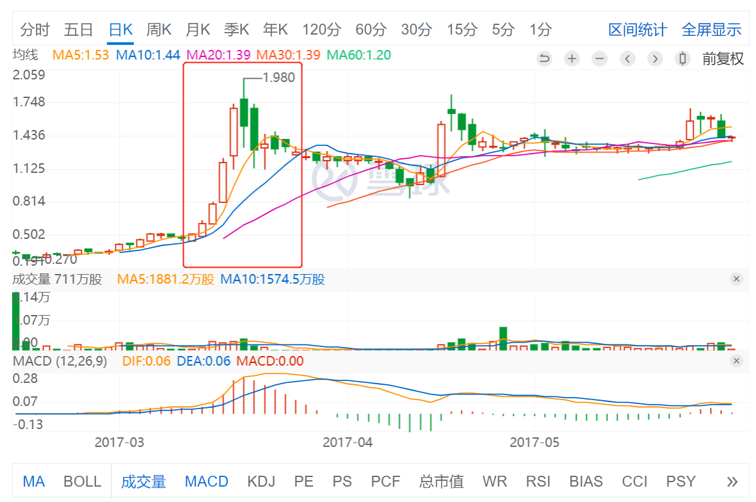Zoom out the chart with minus icon
This screenshot has height=502, width=756.
(x=599, y=59)
